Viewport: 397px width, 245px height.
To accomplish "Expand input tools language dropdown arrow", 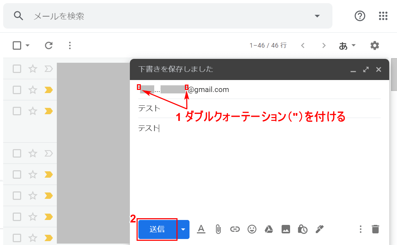I will click(x=354, y=45).
